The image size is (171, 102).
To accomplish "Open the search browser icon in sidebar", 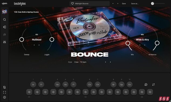I will (5, 20).
